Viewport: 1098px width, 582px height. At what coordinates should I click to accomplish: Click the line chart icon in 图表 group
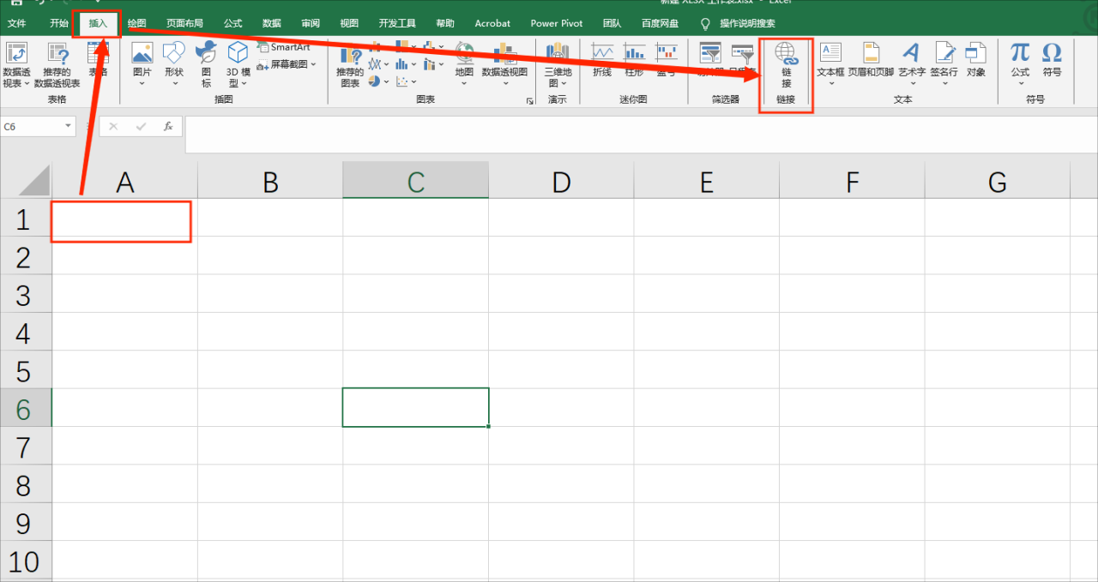375,64
